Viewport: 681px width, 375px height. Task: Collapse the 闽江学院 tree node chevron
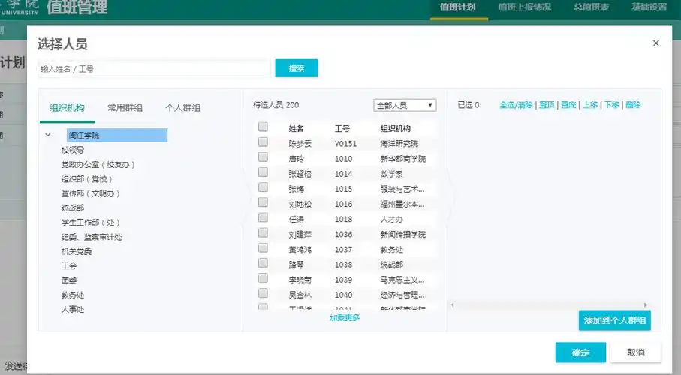pyautogui.click(x=48, y=135)
